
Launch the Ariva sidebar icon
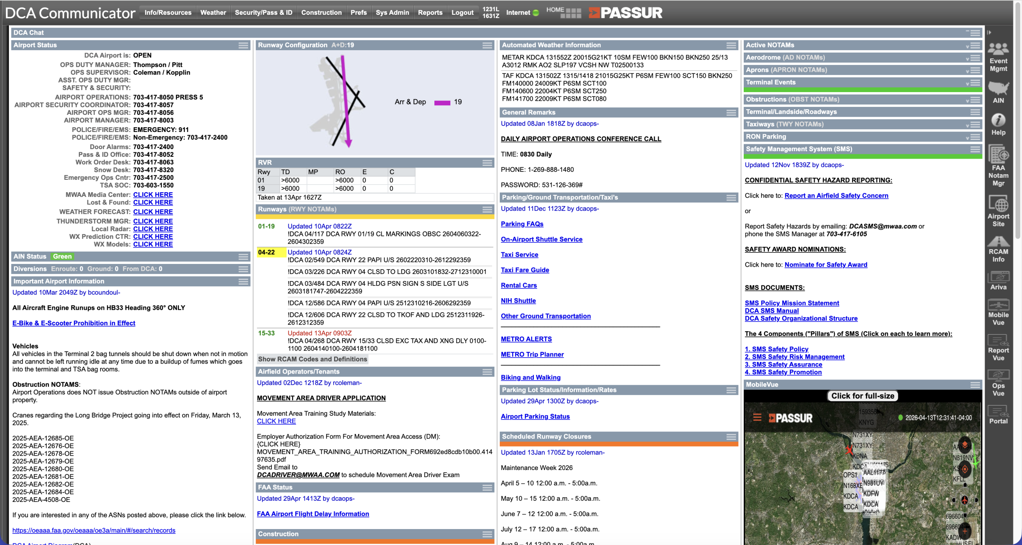[998, 276]
